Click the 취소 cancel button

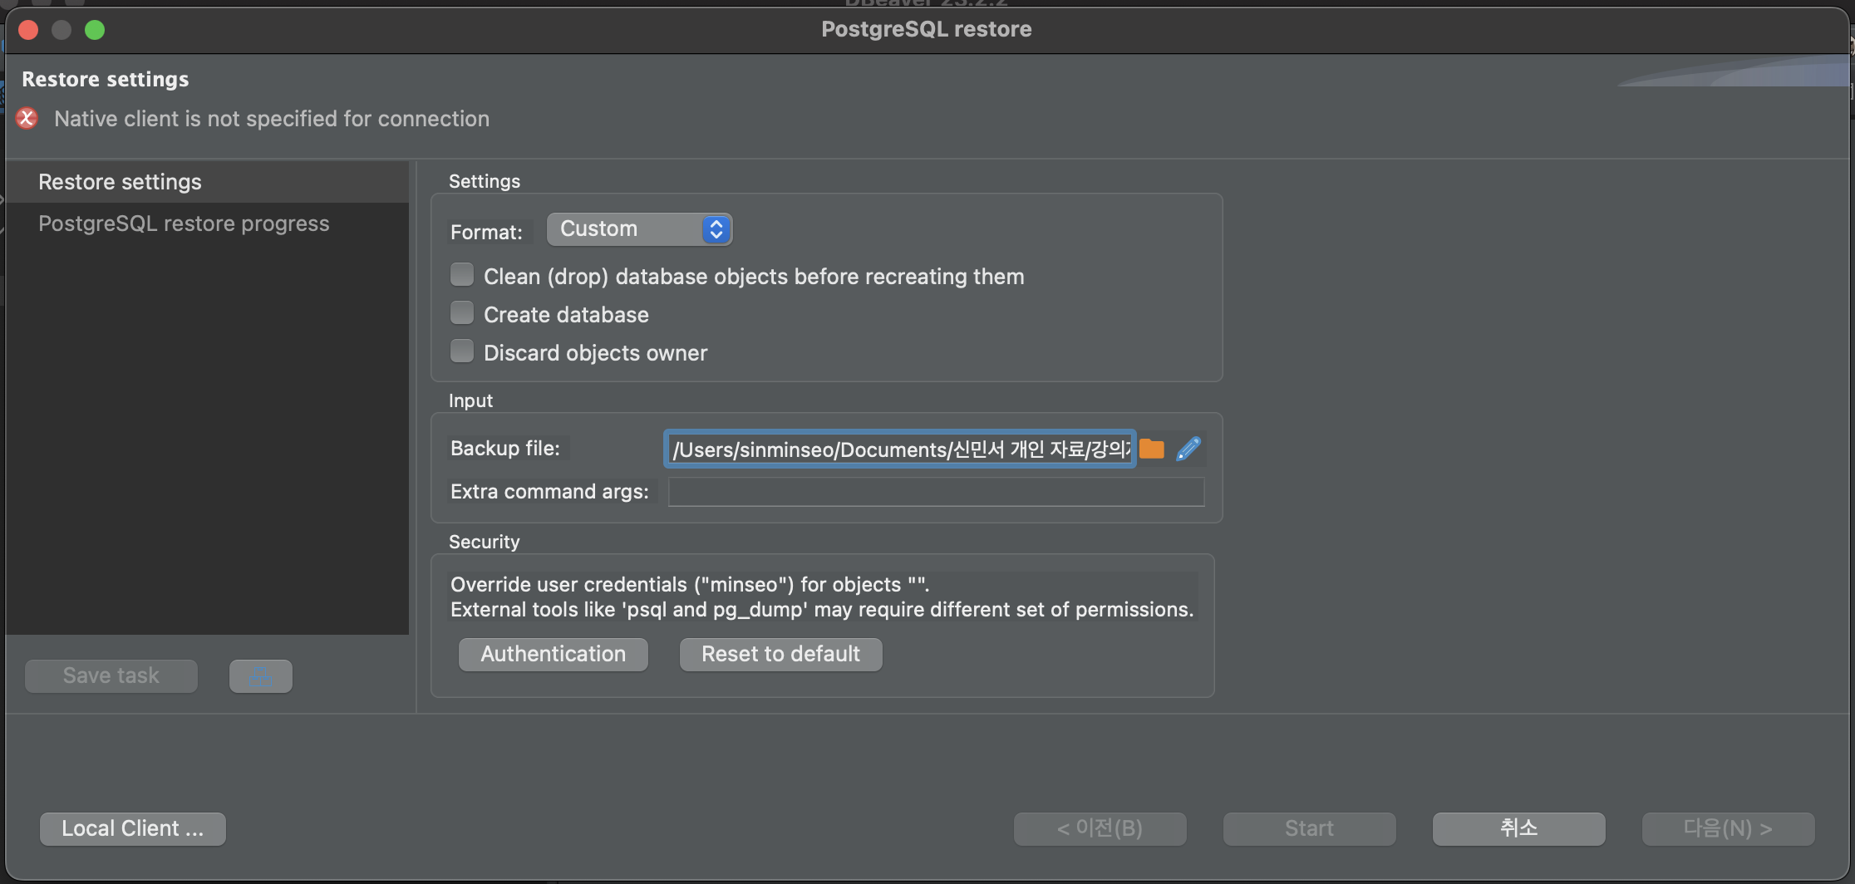click(1519, 829)
